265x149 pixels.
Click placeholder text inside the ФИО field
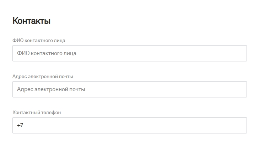tap(47, 53)
